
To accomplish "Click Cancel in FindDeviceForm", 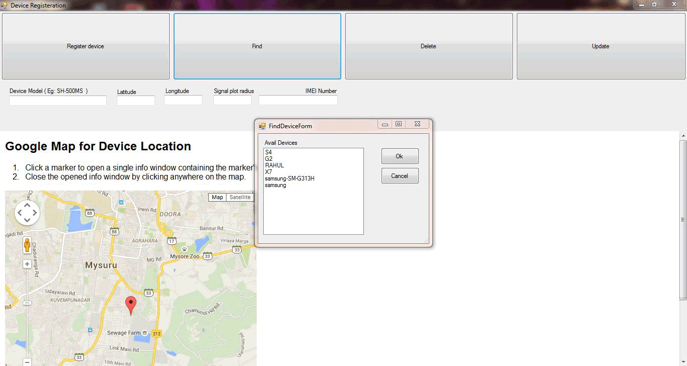I will tap(400, 176).
